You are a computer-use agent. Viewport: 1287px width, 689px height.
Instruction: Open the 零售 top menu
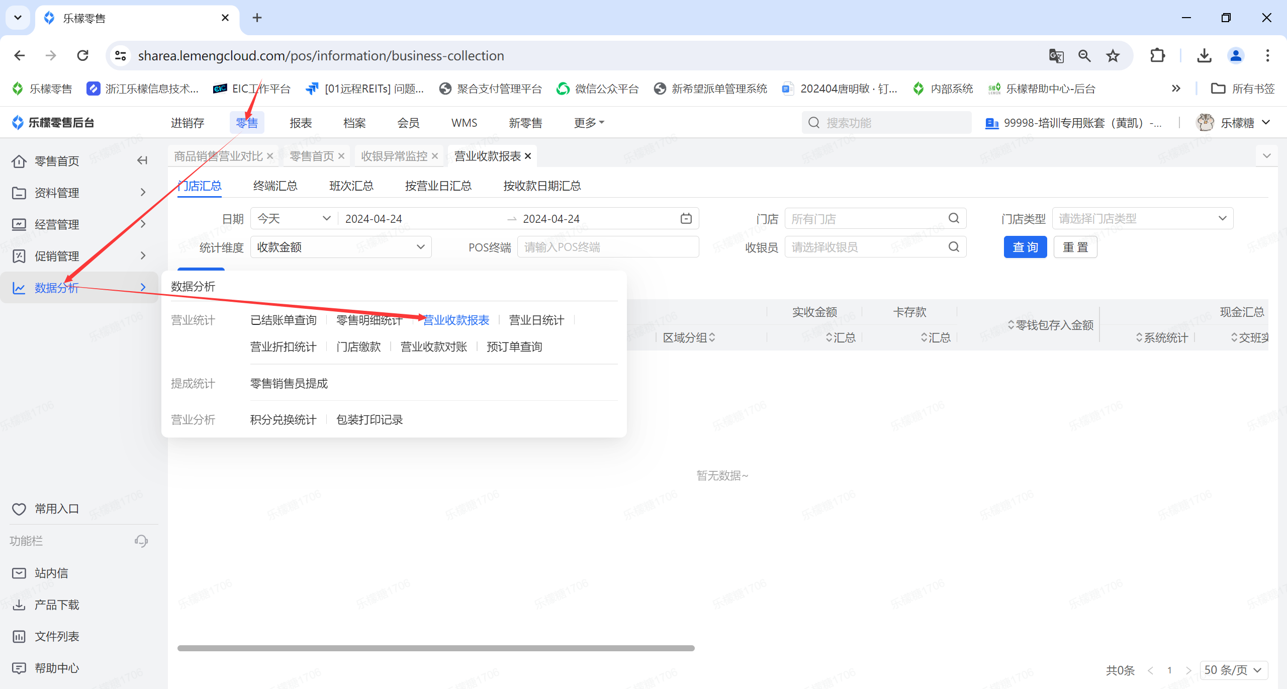pos(247,123)
